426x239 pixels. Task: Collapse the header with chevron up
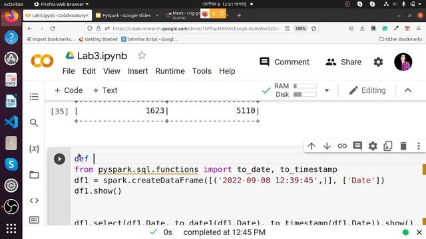(x=408, y=90)
